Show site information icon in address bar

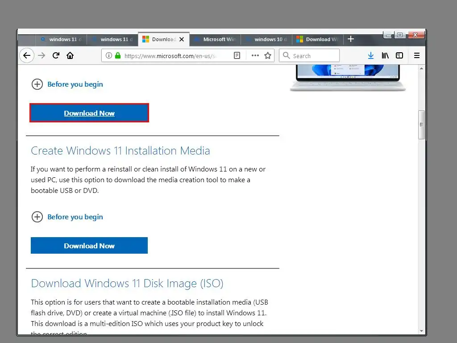coord(109,55)
